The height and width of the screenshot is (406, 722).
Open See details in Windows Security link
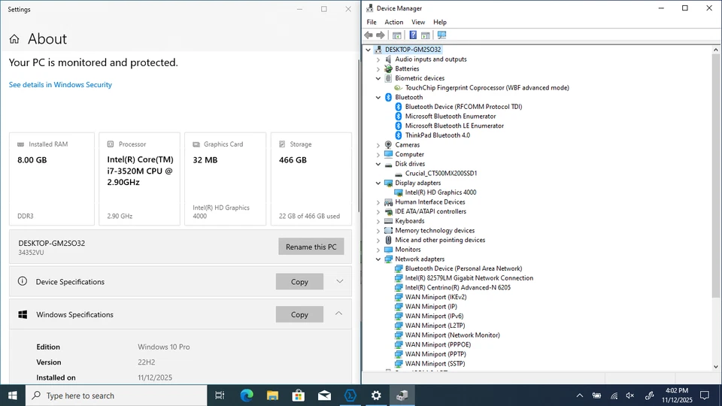(60, 85)
